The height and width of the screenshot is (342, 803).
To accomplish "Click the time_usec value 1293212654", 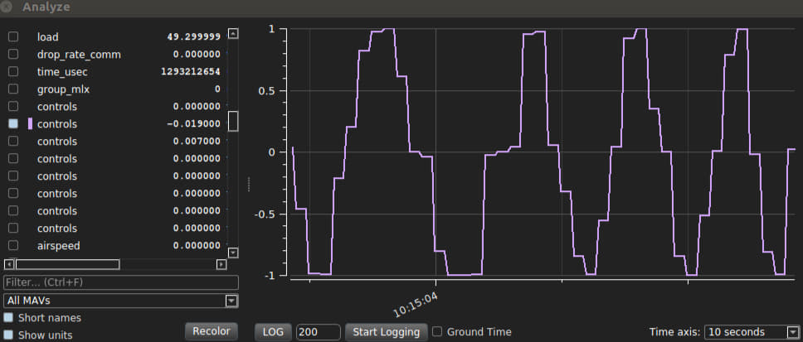I will tap(191, 71).
